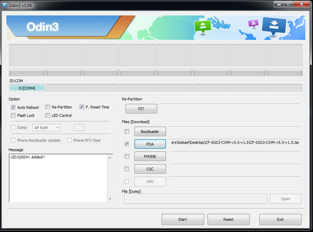The image size is (313, 232).
Task: Tick the PHONE file checkbox
Action: 127,156
